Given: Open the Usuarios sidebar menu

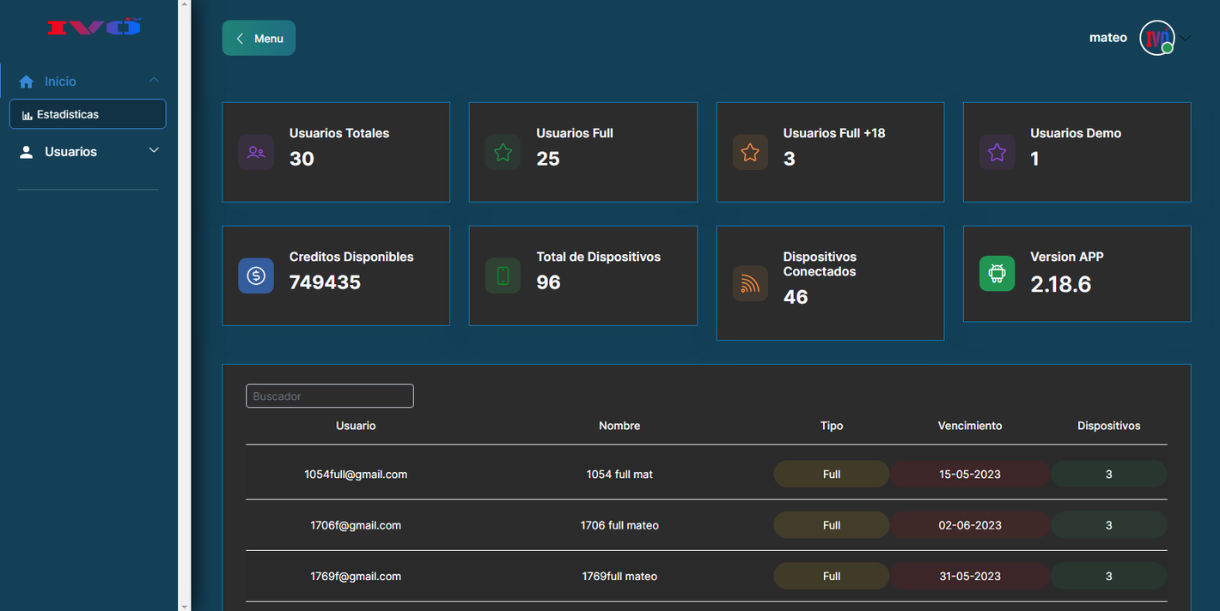Looking at the screenshot, I should click(88, 152).
